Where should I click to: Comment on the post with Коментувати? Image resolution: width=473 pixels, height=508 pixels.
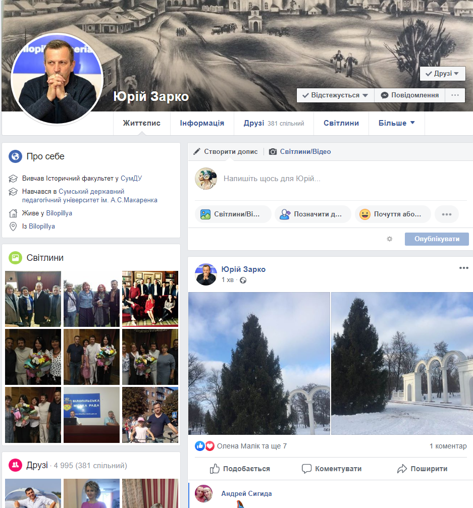pyautogui.click(x=331, y=469)
